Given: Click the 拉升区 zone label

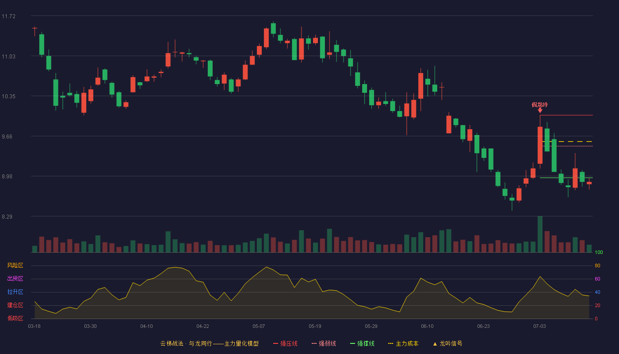Looking at the screenshot, I should [15, 292].
